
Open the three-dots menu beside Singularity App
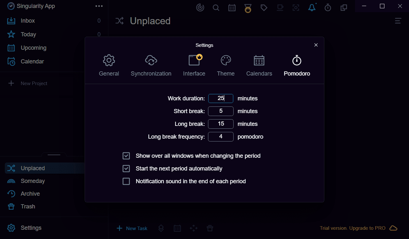coord(99,6)
